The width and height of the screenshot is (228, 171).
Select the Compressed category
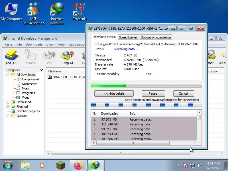tap(30, 79)
